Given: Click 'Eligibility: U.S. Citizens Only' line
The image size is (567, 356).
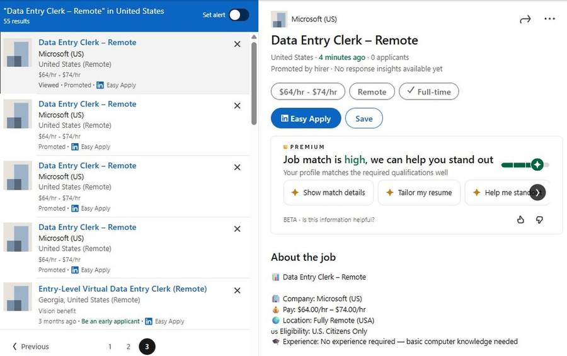Looking at the screenshot, I should [319, 331].
